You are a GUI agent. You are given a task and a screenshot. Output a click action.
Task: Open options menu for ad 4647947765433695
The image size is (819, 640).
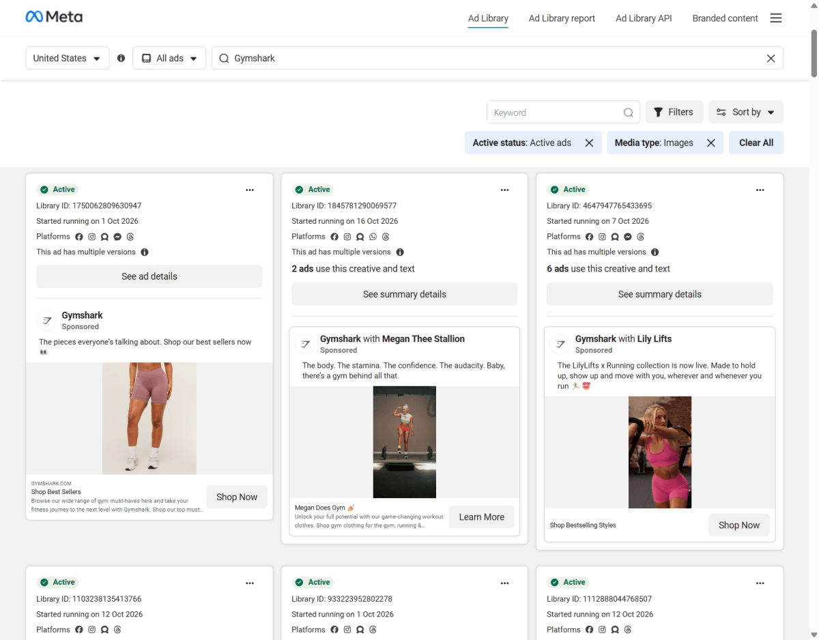point(760,190)
